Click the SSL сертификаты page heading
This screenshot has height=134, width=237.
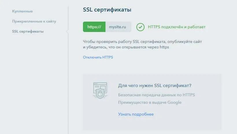107,10
